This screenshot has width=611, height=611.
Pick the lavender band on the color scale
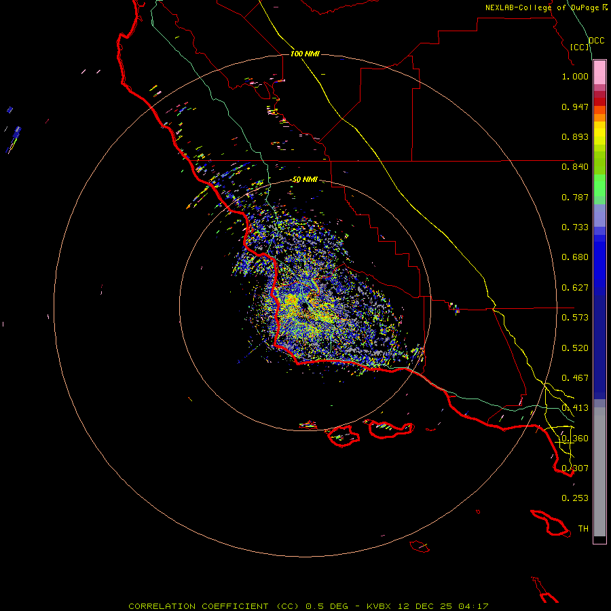click(x=599, y=216)
